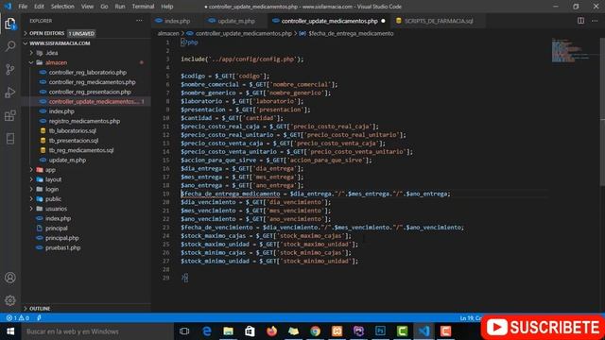Open pruebas1.php file
This screenshot has width=605, height=340.
pyautogui.click(x=63, y=247)
